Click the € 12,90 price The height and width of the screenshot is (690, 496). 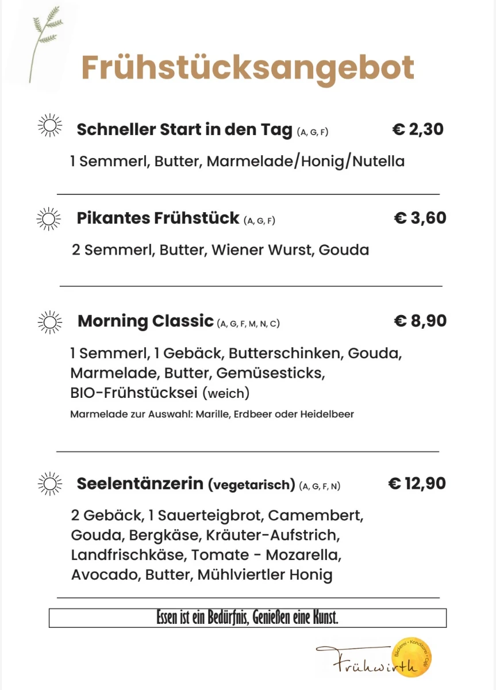[417, 484]
